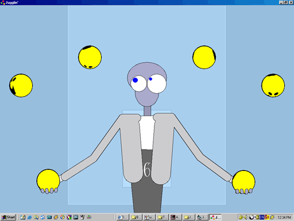Click the far-right yellow juggling ball

273,85
